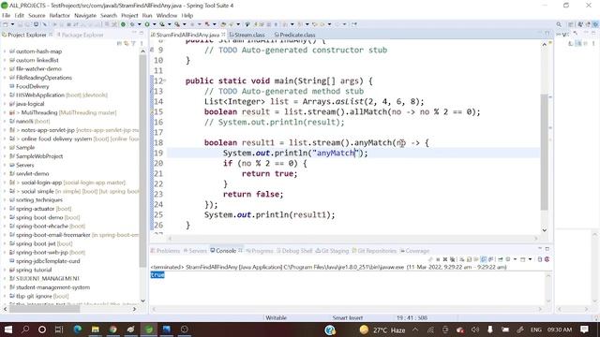Viewport: 600px width, 337px height.
Task: Click the Search magnifier icon in the top-right toolbar
Action: [x=559, y=24]
